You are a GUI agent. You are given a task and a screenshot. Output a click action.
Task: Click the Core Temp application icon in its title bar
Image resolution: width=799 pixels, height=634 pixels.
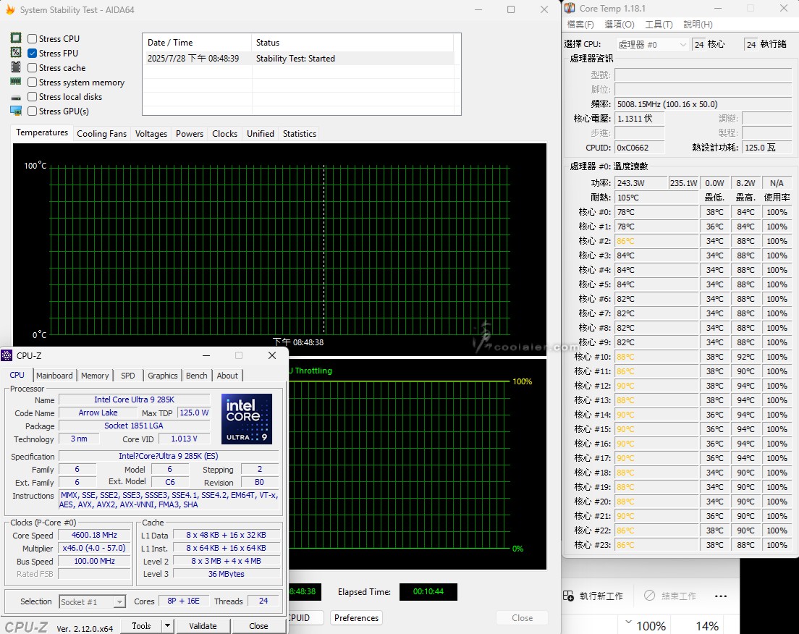click(x=570, y=8)
